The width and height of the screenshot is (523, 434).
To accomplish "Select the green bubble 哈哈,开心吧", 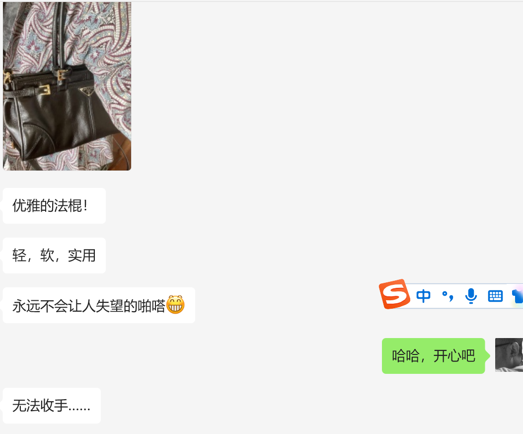I will click(433, 356).
